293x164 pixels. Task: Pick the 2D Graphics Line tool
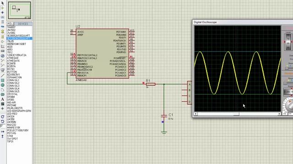click(2, 75)
